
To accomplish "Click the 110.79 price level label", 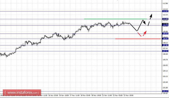I will [x=165, y=25].
